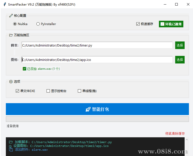Click the 彻底清除缓存 link

pos(175,133)
